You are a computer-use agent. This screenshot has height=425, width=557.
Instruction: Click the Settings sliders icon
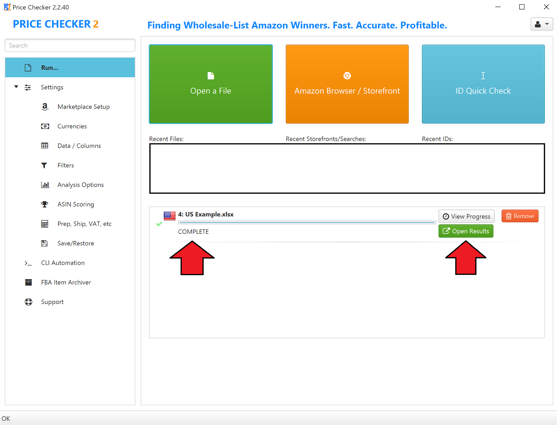click(x=28, y=87)
